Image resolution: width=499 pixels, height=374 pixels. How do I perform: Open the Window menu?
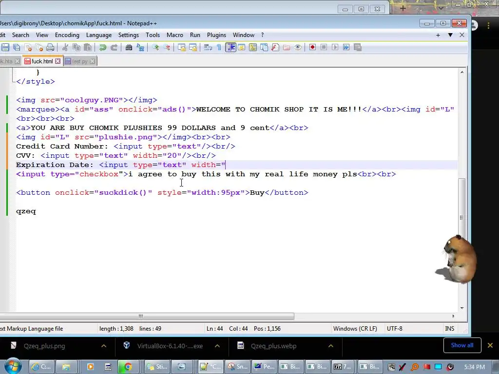(x=244, y=35)
